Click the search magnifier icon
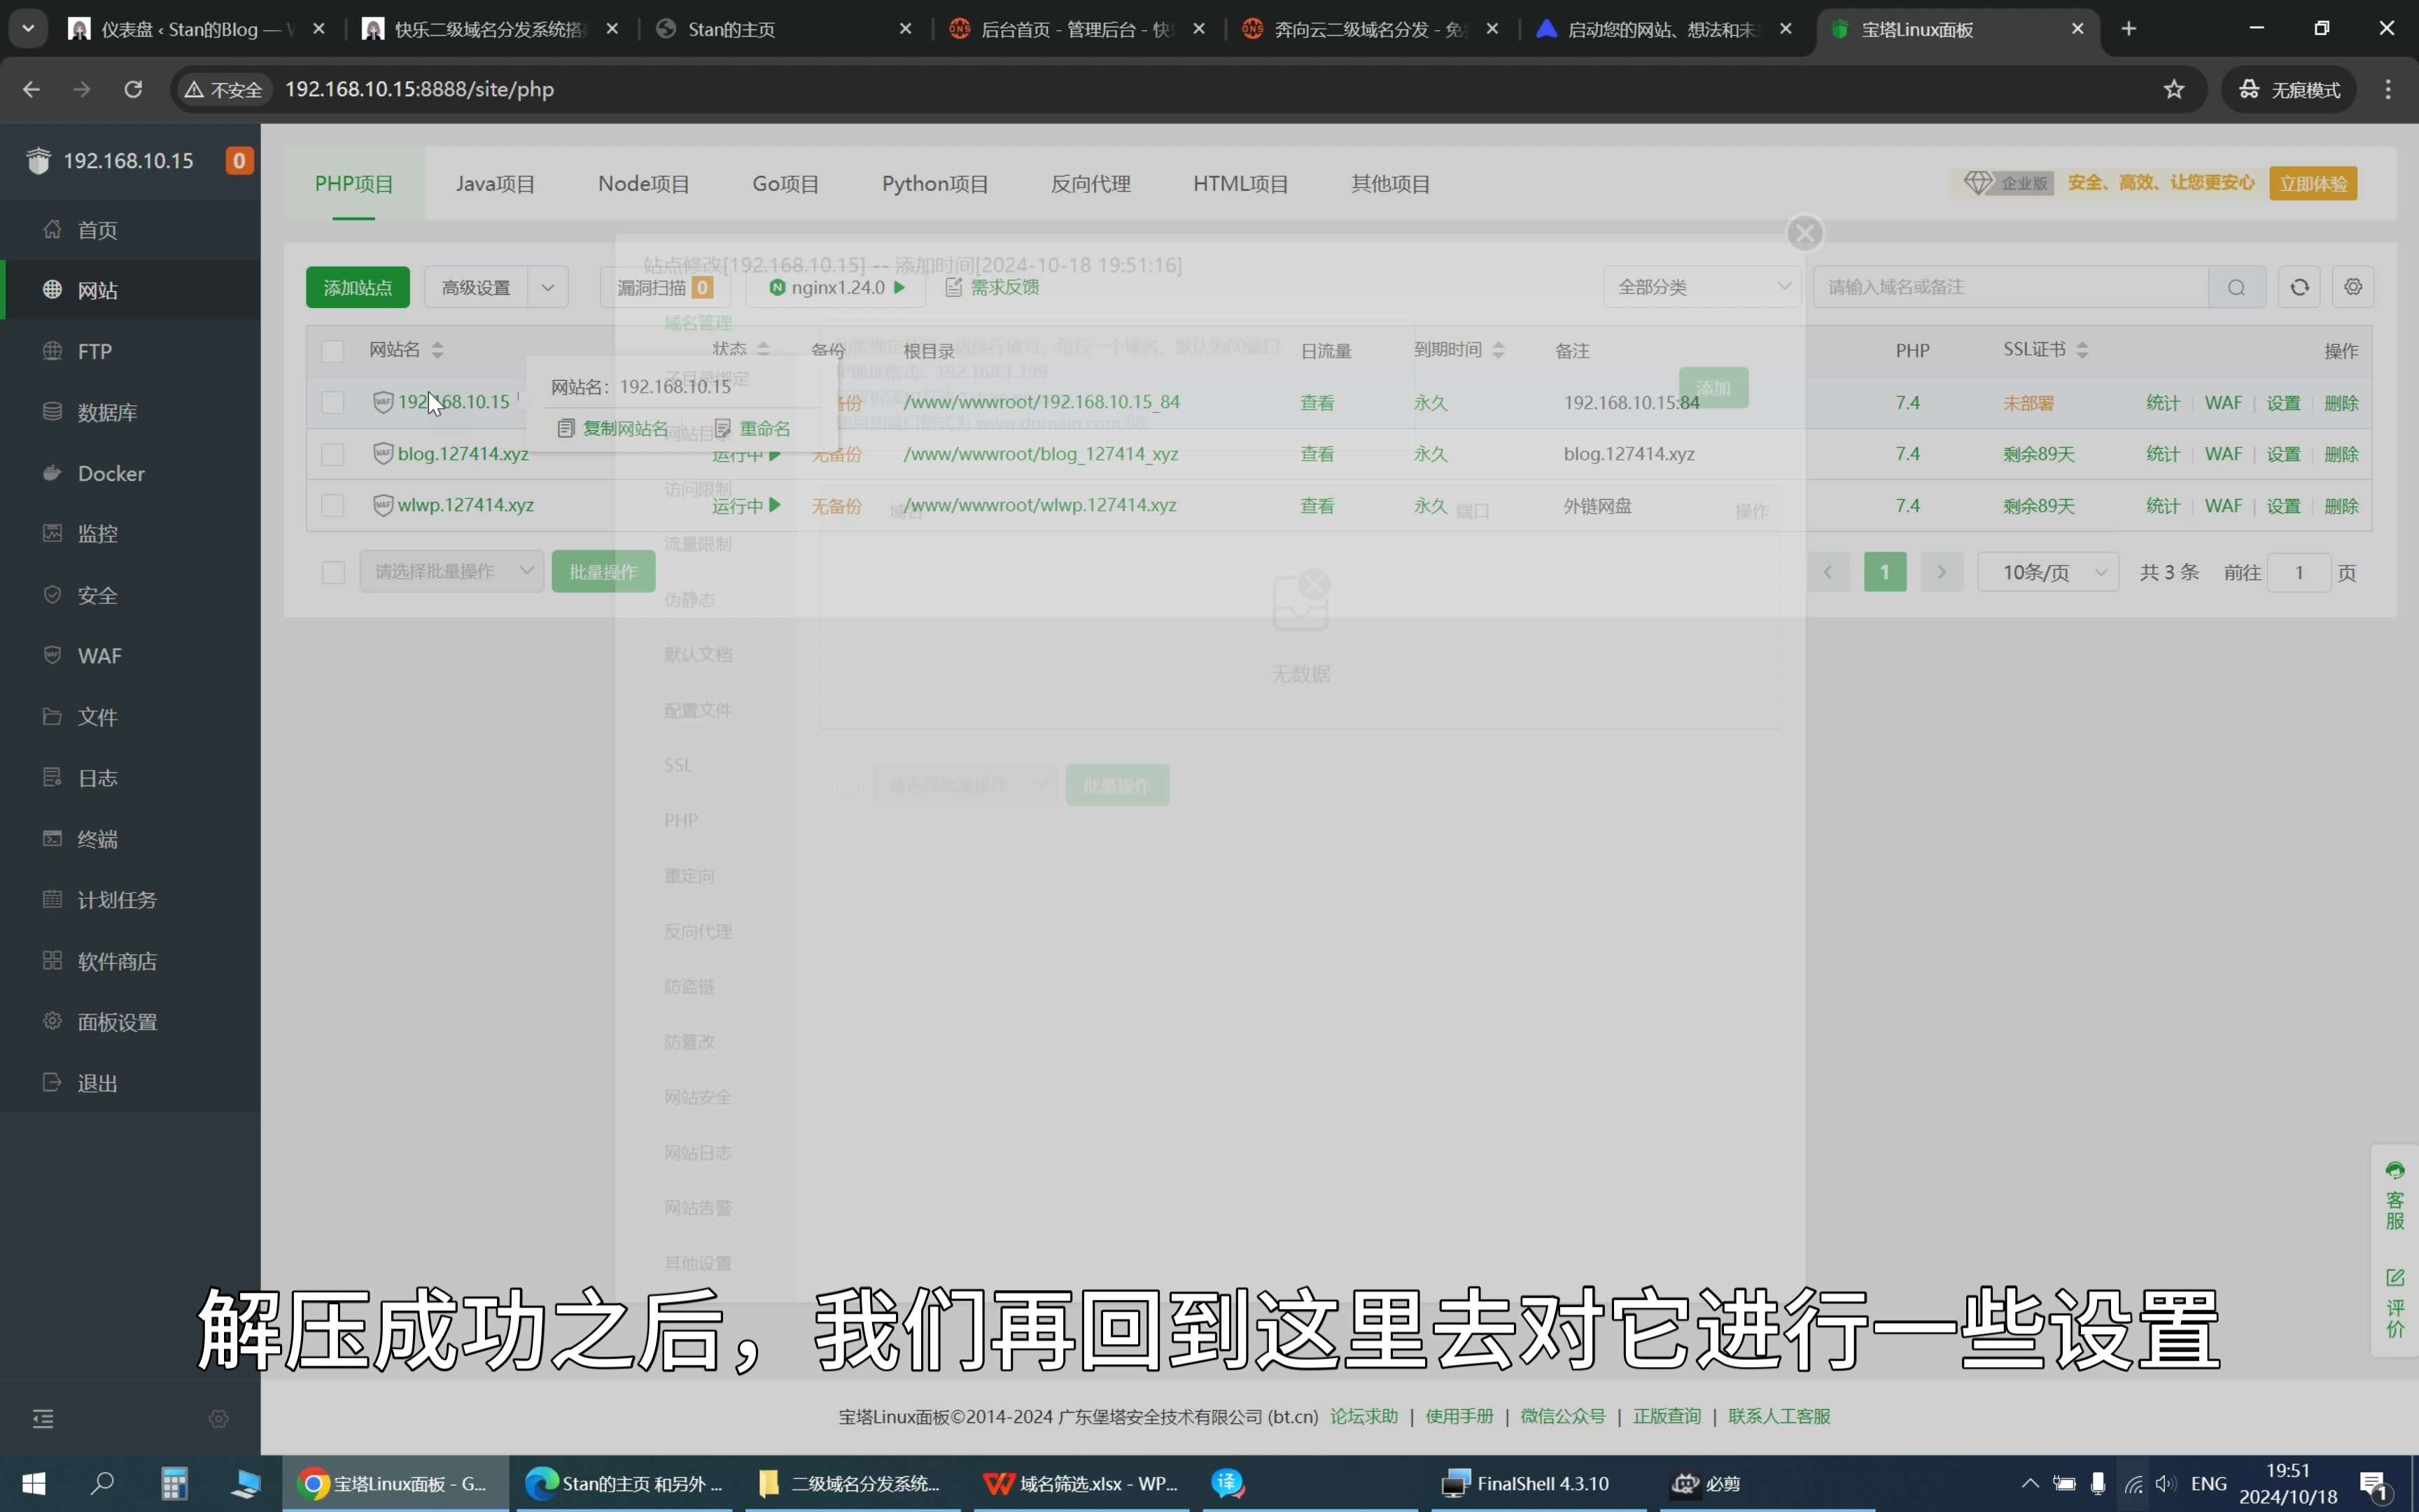 tap(2236, 287)
